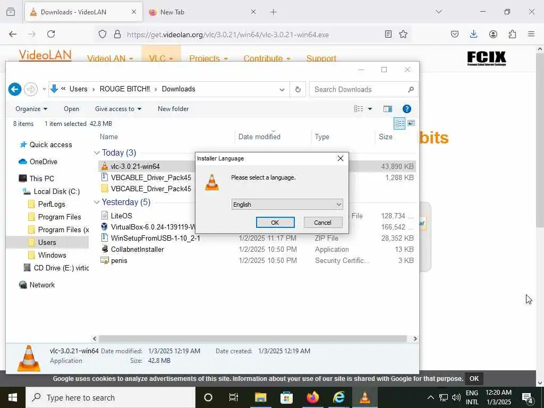
Task: Save page to Pocket icon
Action: (455, 34)
